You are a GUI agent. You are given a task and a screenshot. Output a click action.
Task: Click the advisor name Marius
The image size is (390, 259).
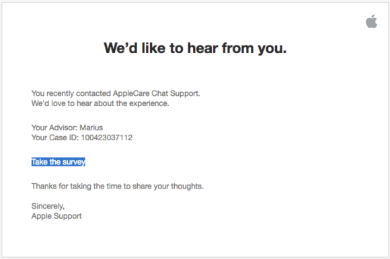tap(91, 127)
